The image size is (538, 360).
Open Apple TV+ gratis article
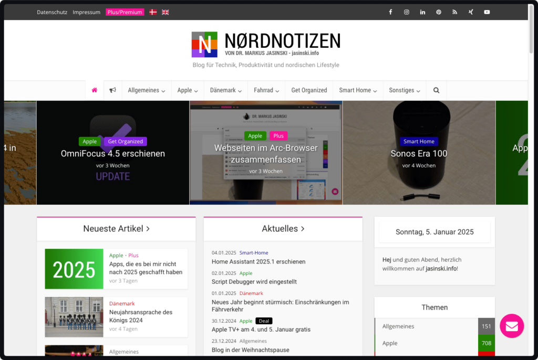point(261,330)
